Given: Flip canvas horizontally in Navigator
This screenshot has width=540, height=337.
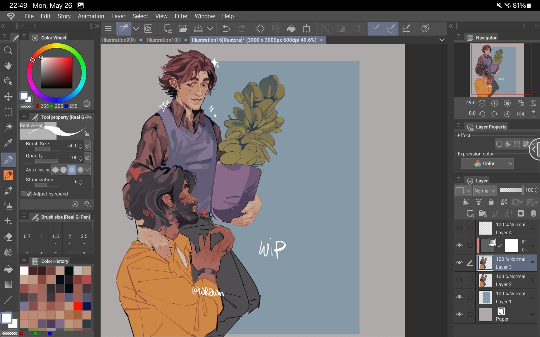Looking at the screenshot, I should (521, 114).
